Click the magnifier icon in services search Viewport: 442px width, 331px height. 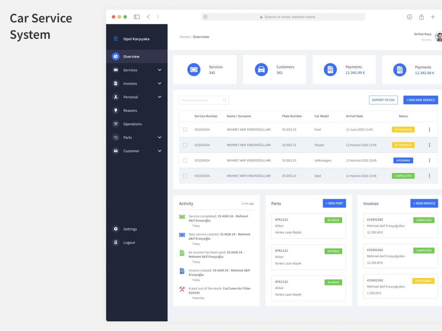click(225, 100)
